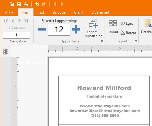Switch to the Barcode tab
The height and width of the screenshot is (126, 152).
coord(59,12)
